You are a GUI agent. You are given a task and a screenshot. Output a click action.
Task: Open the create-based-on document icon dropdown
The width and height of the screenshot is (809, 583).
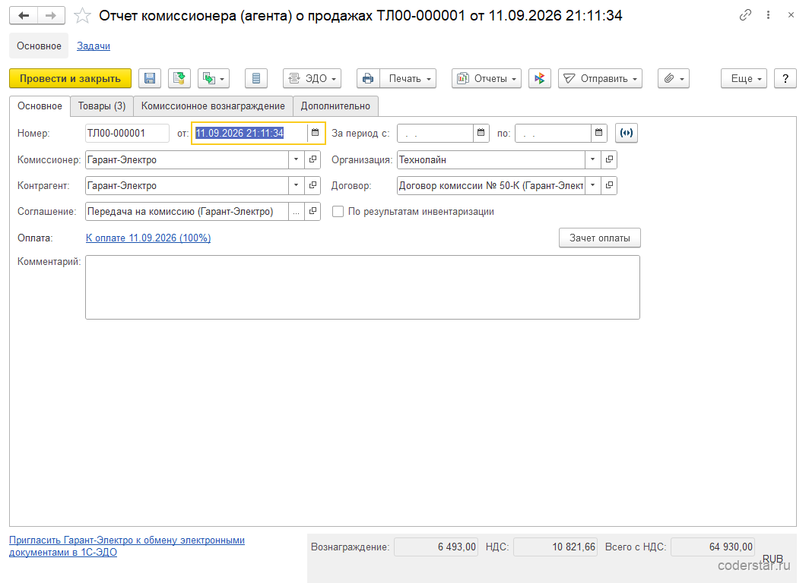click(214, 79)
